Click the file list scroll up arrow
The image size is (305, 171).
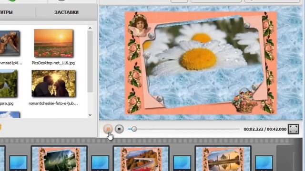tap(90, 28)
